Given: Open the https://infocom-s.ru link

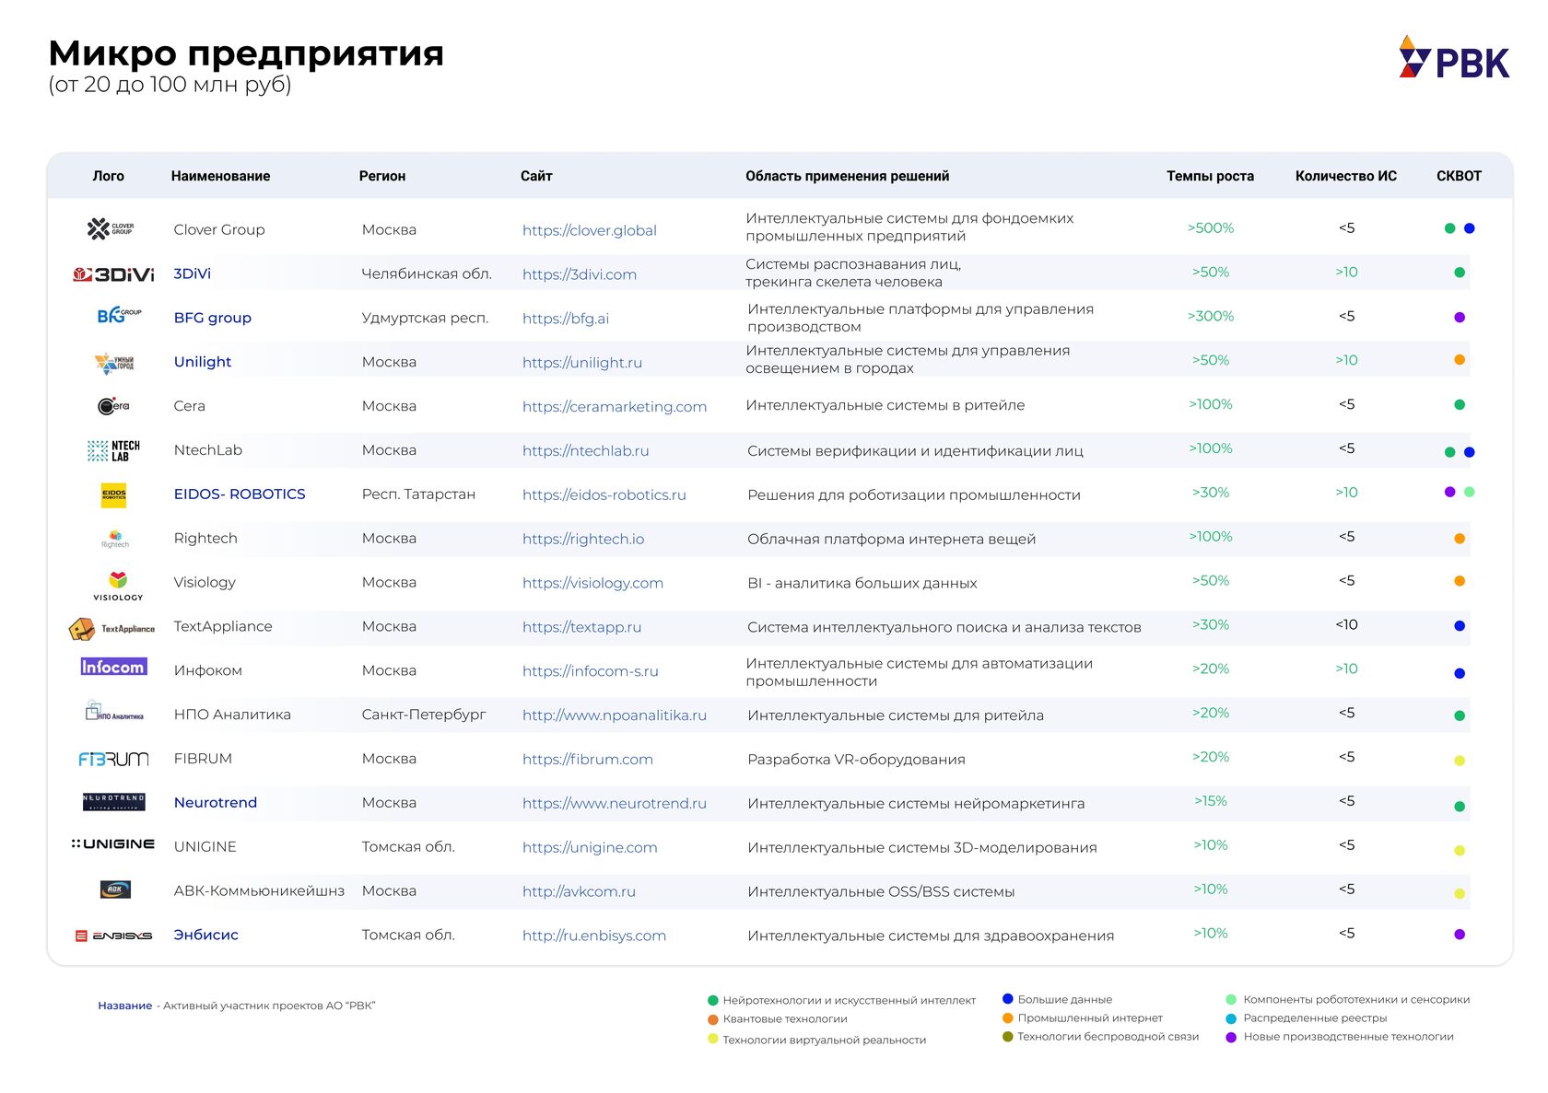Looking at the screenshot, I should coord(591,671).
